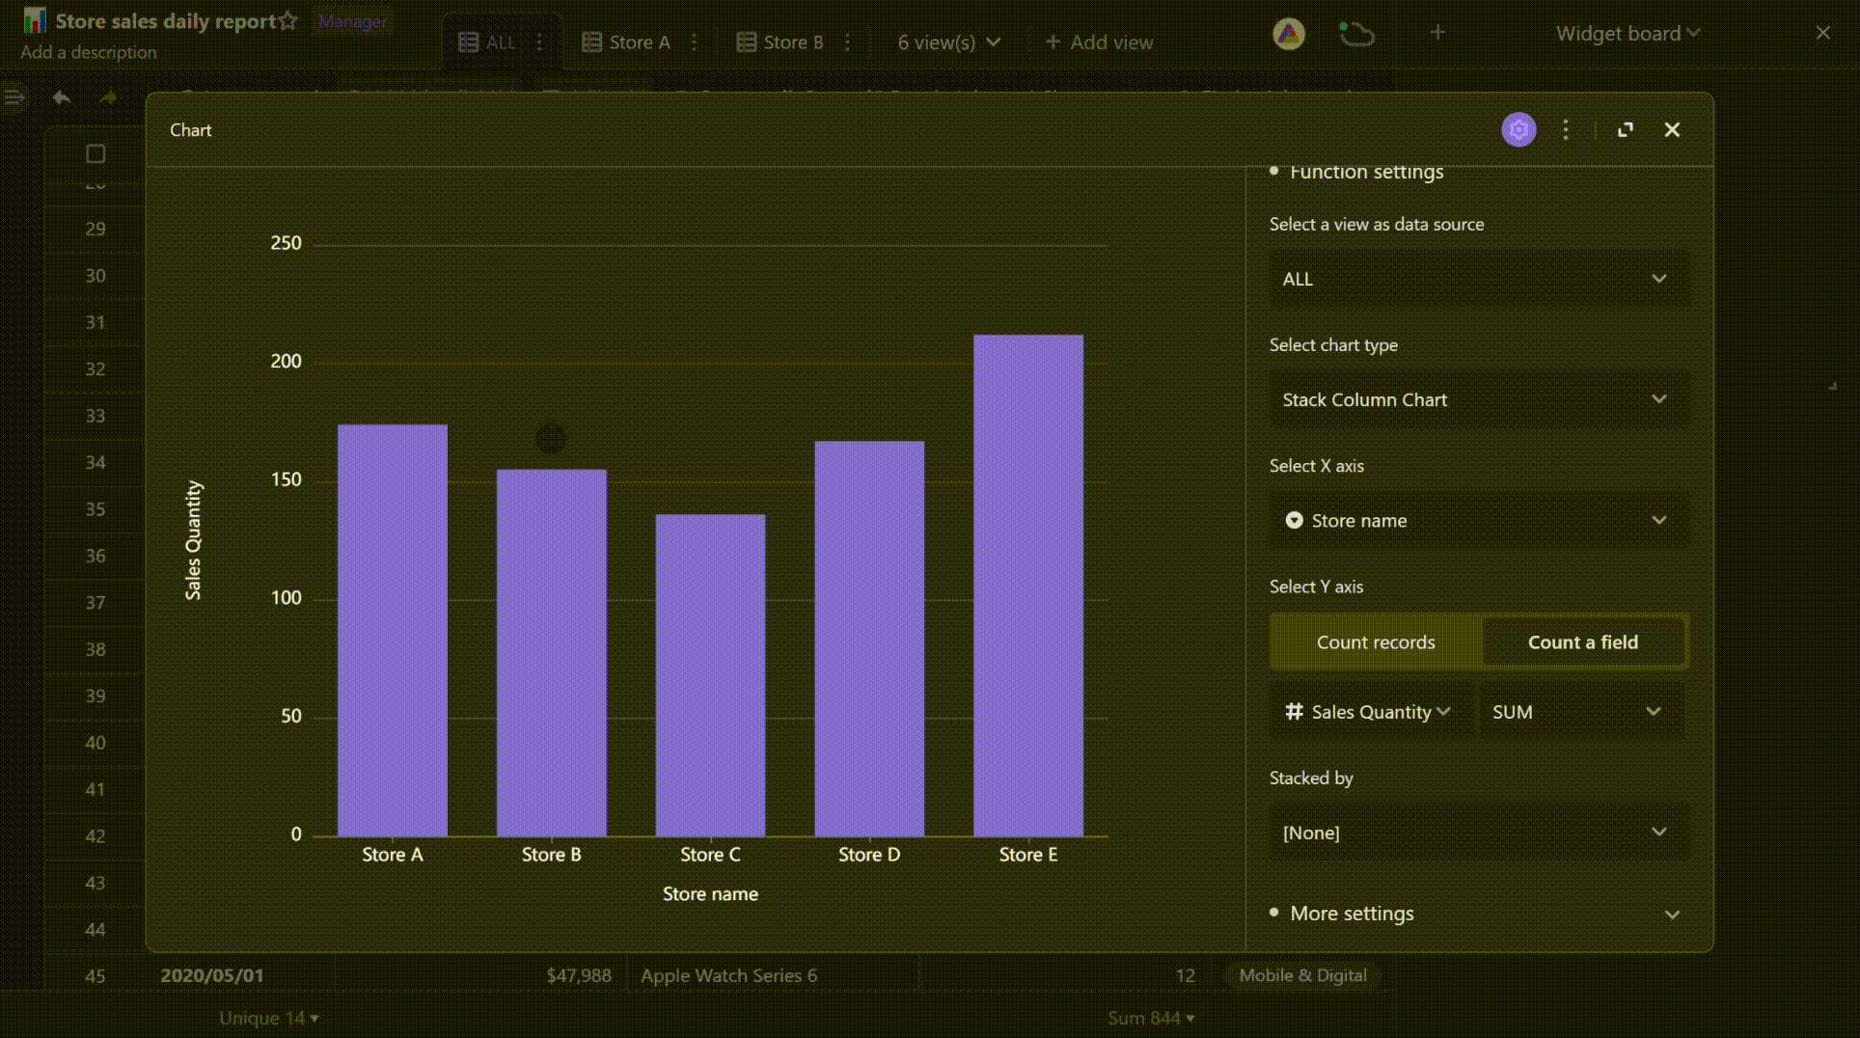
Task: Open the Widget board dropdown
Action: coord(1627,33)
